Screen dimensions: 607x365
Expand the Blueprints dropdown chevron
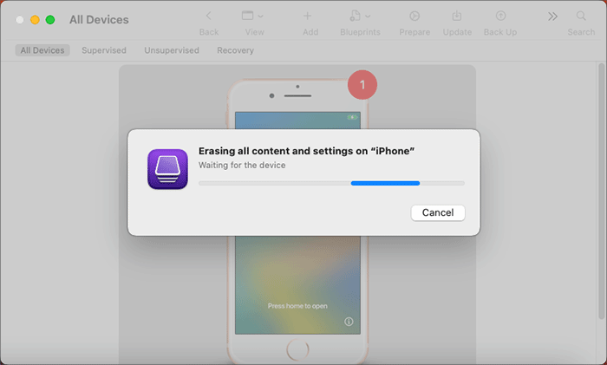[368, 16]
